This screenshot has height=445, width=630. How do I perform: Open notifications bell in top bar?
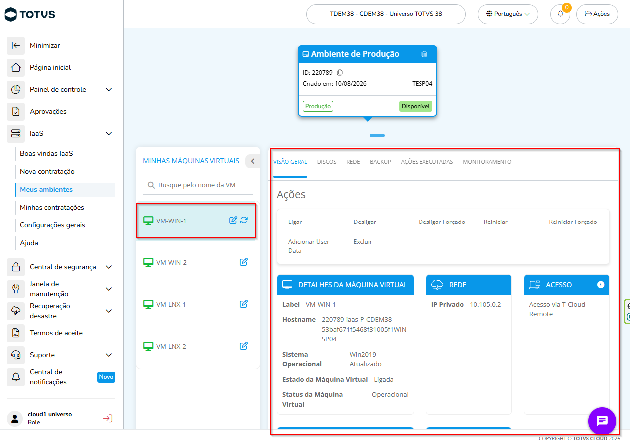coord(560,14)
